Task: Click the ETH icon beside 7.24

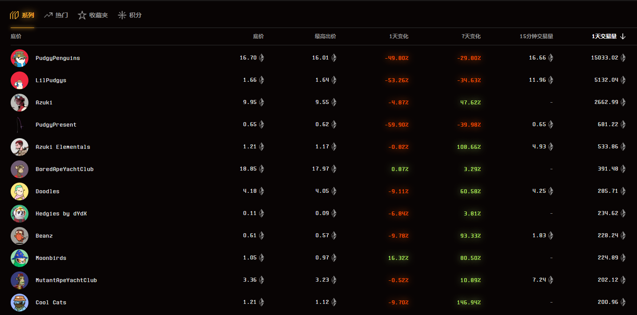Action: click(x=550, y=280)
